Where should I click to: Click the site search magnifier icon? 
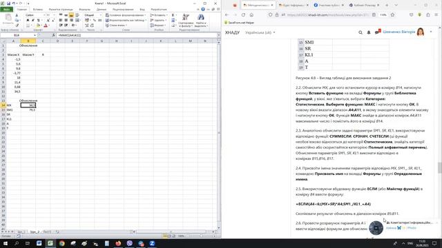[x=361, y=32]
